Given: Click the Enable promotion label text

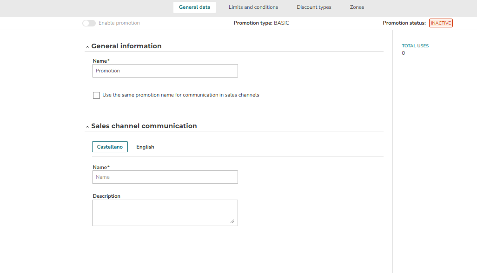Looking at the screenshot, I should coord(119,23).
